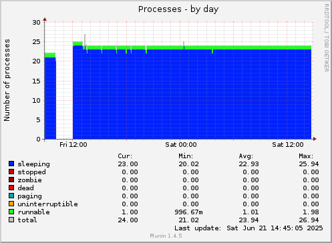Click total minimum value 21.02
332x243 pixels.
click(x=188, y=220)
